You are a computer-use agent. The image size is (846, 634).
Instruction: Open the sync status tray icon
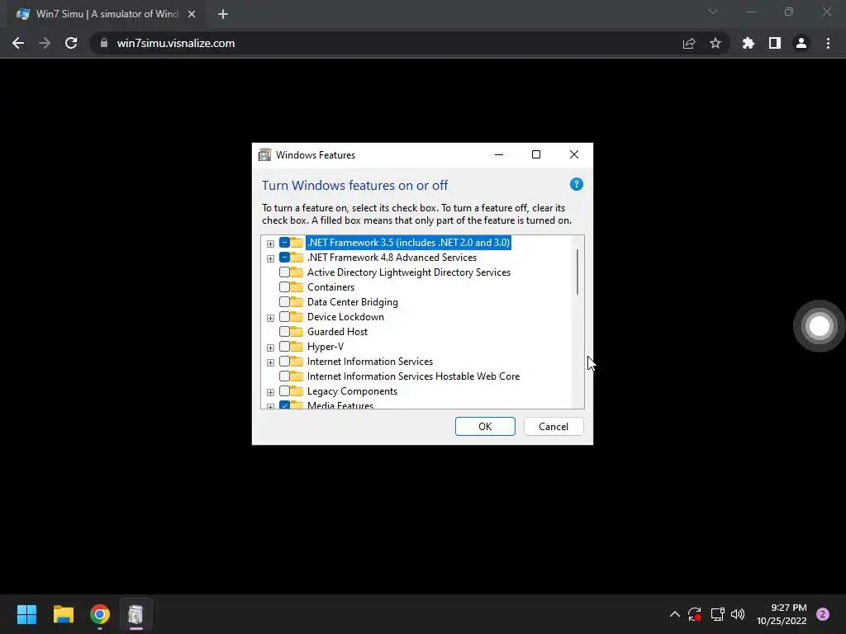point(694,614)
